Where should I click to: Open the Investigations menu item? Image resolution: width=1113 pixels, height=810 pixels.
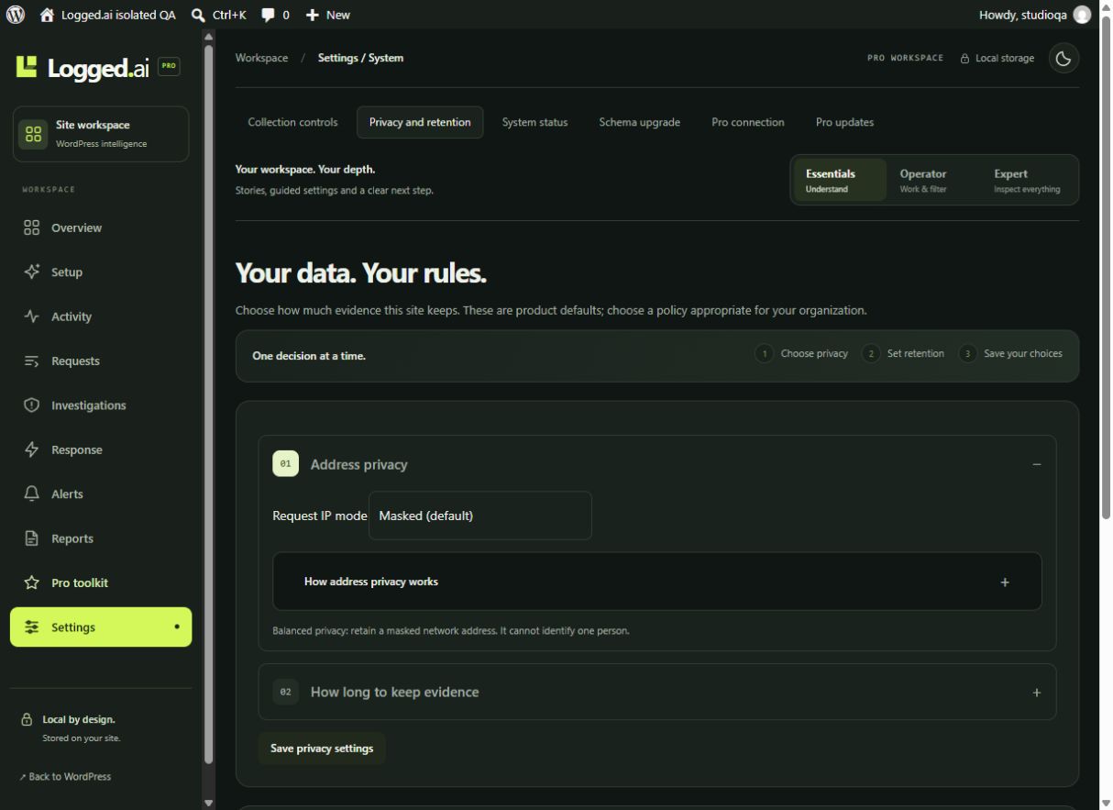(101, 405)
